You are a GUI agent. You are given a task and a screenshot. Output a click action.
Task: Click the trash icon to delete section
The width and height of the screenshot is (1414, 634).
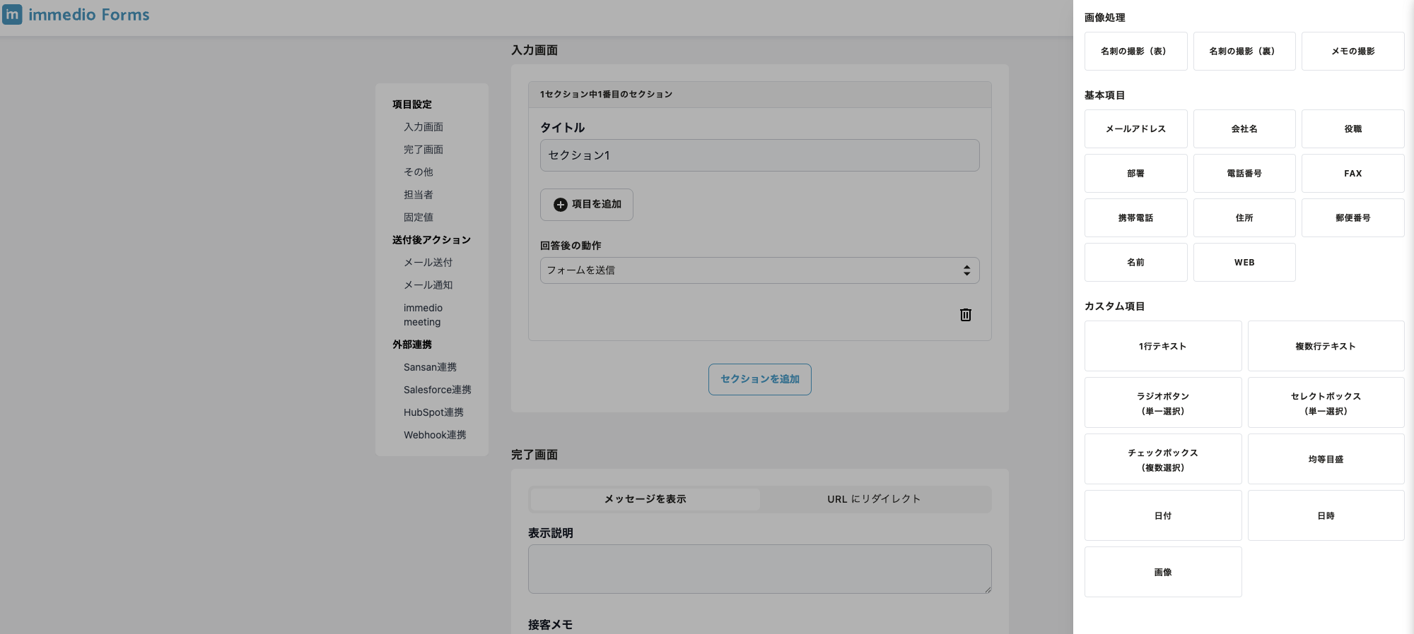(x=965, y=315)
